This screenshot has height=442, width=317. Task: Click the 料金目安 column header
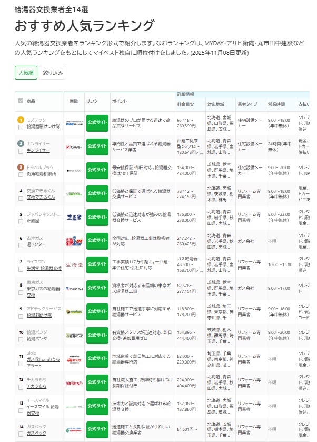tap(186, 104)
